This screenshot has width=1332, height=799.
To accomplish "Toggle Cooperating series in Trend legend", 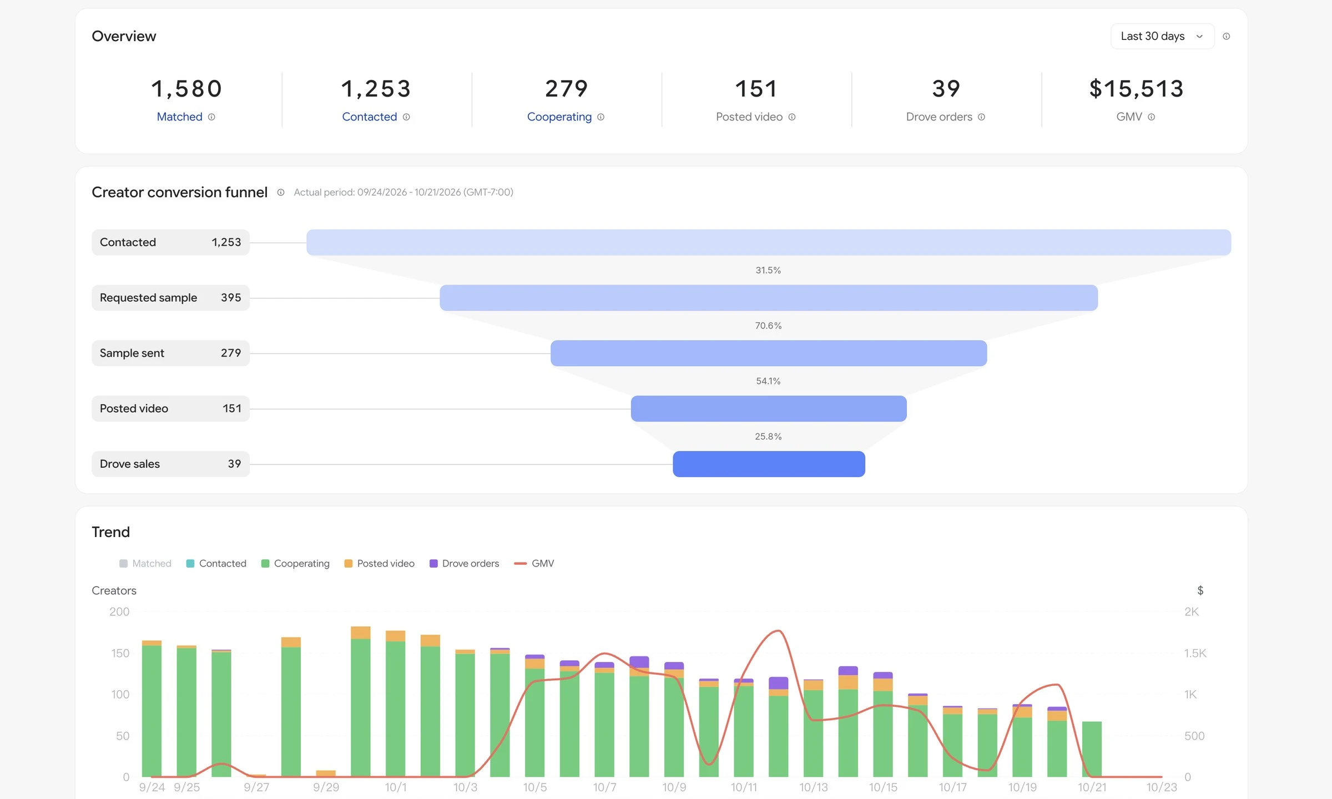I will [x=295, y=563].
